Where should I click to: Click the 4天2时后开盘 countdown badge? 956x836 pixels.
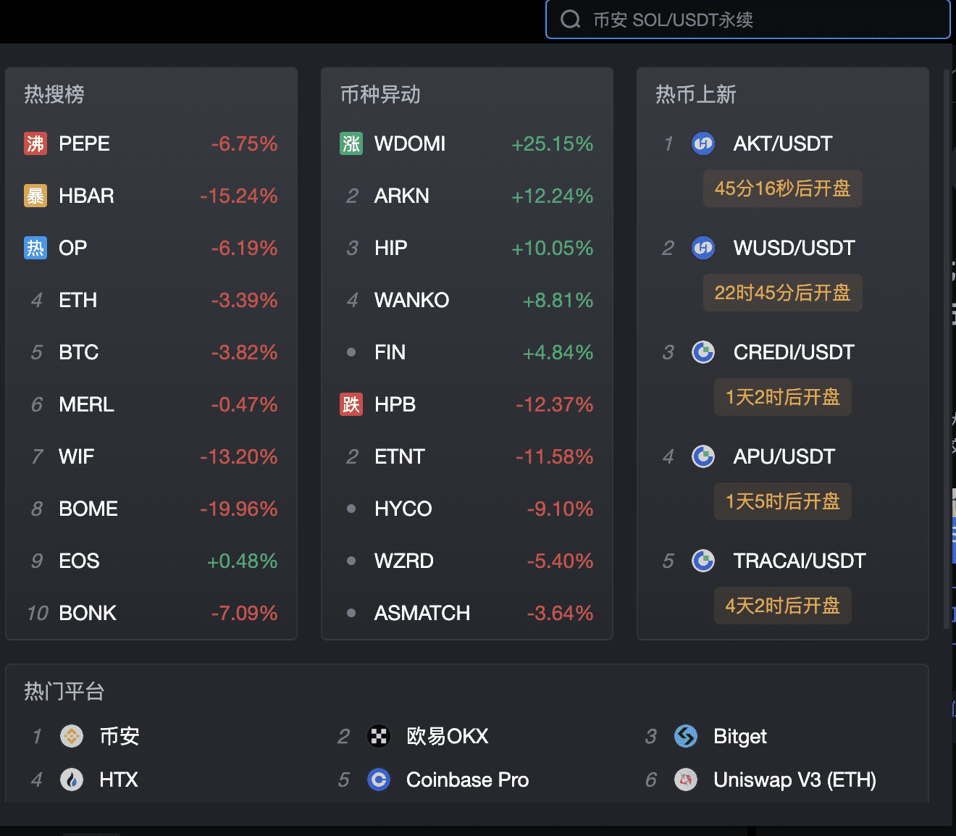click(783, 606)
